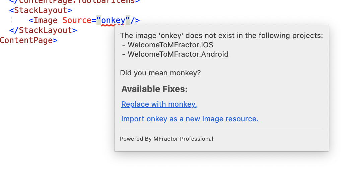
Task: Click the Image element tag name
Action: click(46, 20)
